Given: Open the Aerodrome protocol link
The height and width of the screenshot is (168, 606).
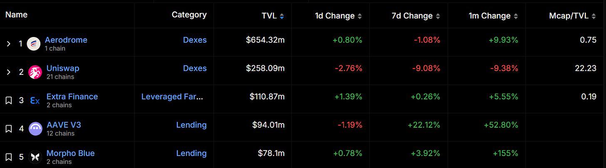Looking at the screenshot, I should tap(66, 40).
